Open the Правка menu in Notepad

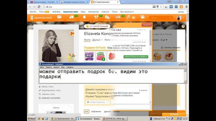(x=49, y=67)
